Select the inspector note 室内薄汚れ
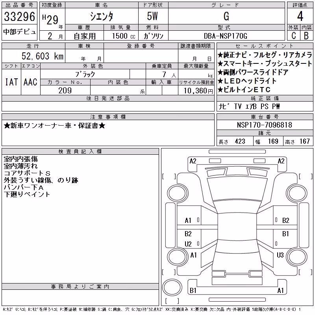Viewport: 315px width, 315px height. point(21,166)
